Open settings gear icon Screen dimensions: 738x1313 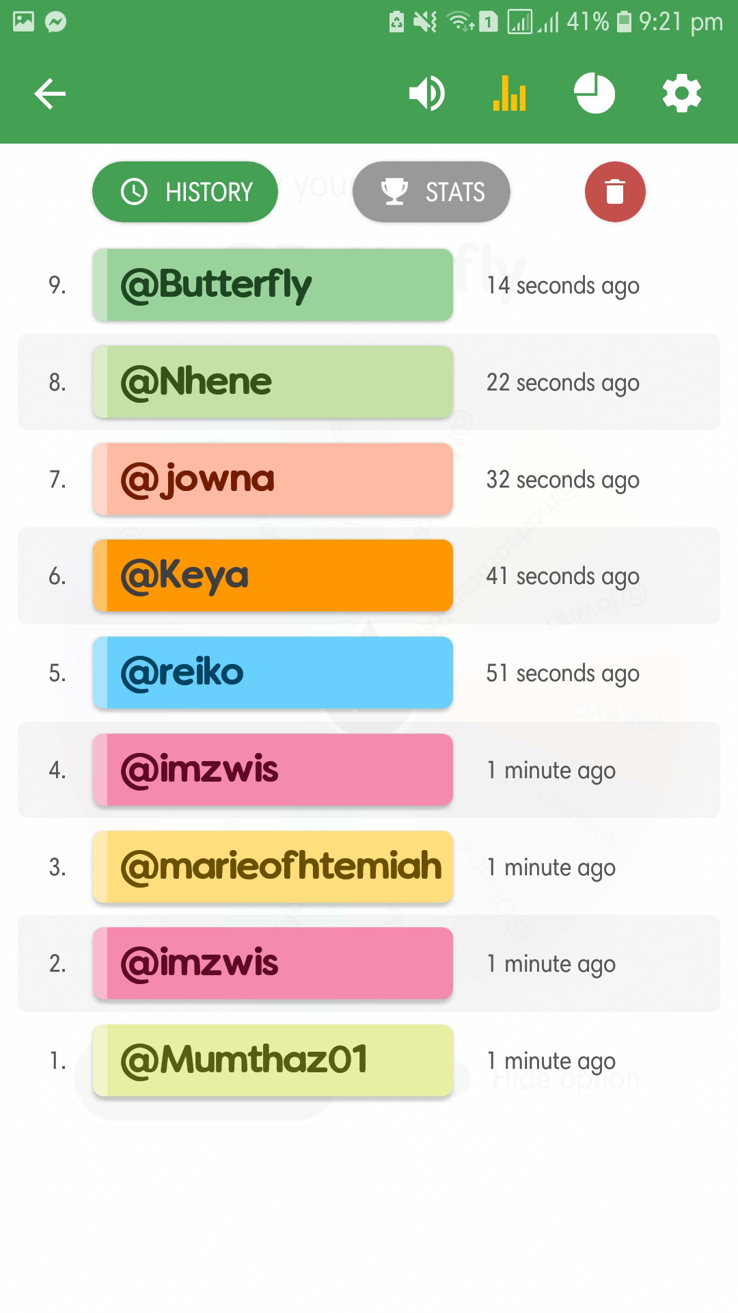tap(682, 94)
